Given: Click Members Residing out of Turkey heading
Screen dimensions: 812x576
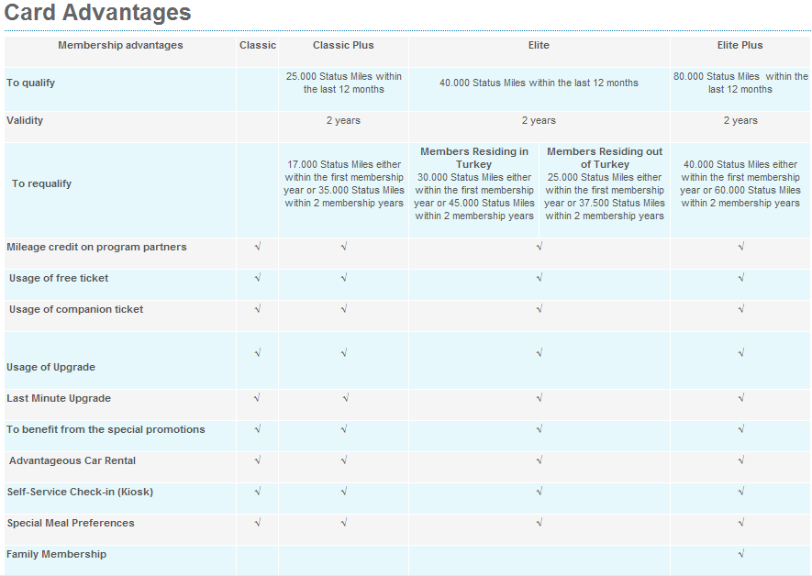Looking at the screenshot, I should (x=605, y=158).
